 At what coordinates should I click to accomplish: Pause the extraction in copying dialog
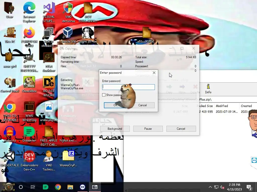148,129
